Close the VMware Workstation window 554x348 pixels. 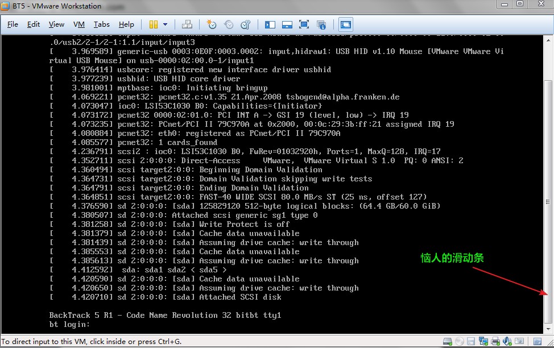click(x=541, y=4)
